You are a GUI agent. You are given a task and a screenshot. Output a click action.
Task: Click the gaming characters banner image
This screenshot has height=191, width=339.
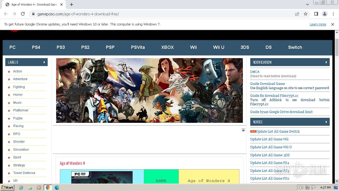(x=149, y=90)
